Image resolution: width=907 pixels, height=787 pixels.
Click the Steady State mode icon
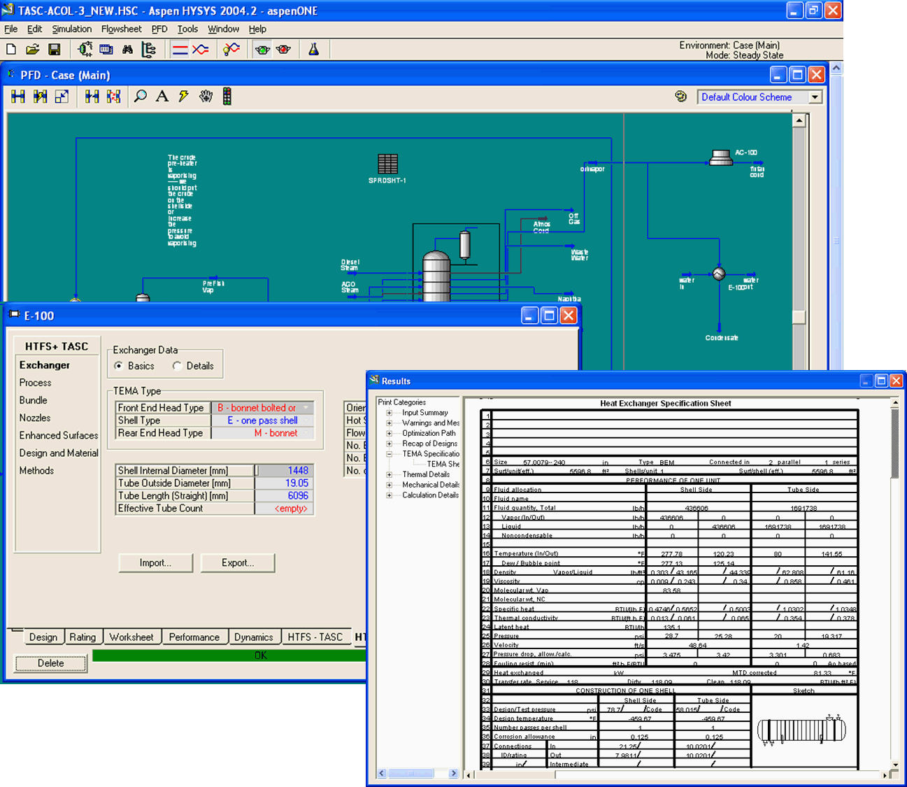tap(180, 49)
